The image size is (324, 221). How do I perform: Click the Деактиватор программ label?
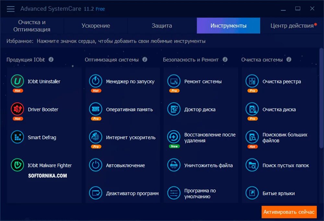pos(132,193)
